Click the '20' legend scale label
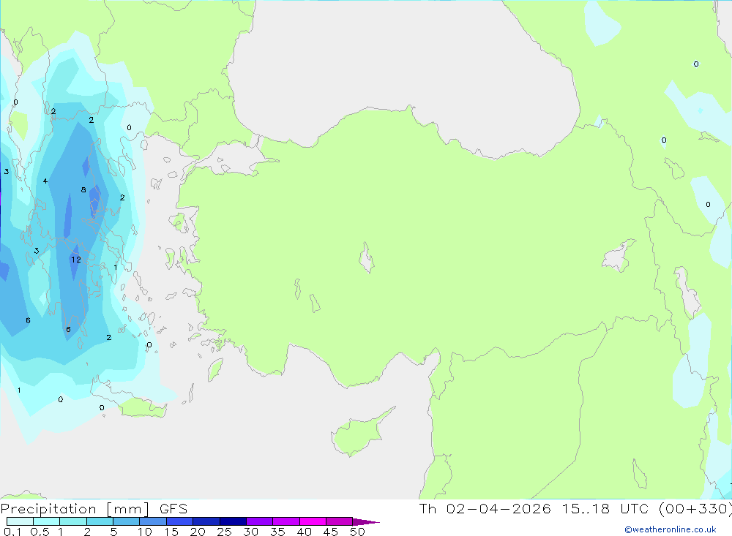The height and width of the screenshot is (536, 732). click(198, 532)
